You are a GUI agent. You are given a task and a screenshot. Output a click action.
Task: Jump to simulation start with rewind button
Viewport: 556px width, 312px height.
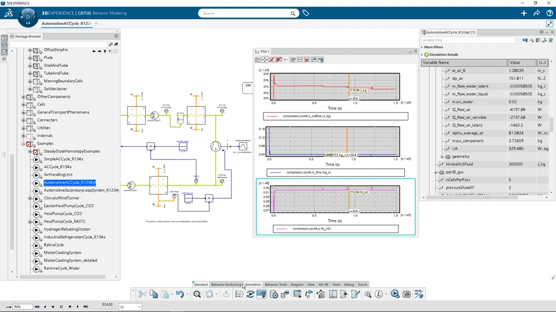pos(37,307)
